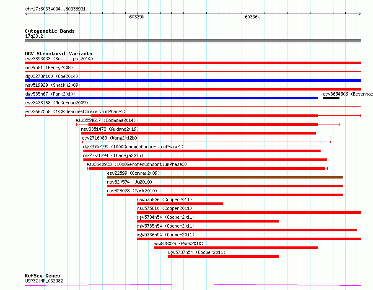Viewport: 373px width, 290px height.
Task: Click the RefSeq Genes track title
Action: pyautogui.click(x=42, y=276)
